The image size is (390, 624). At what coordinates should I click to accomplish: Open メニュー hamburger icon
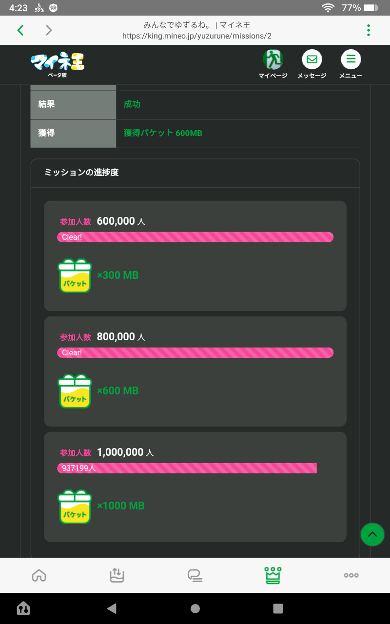pos(351,60)
